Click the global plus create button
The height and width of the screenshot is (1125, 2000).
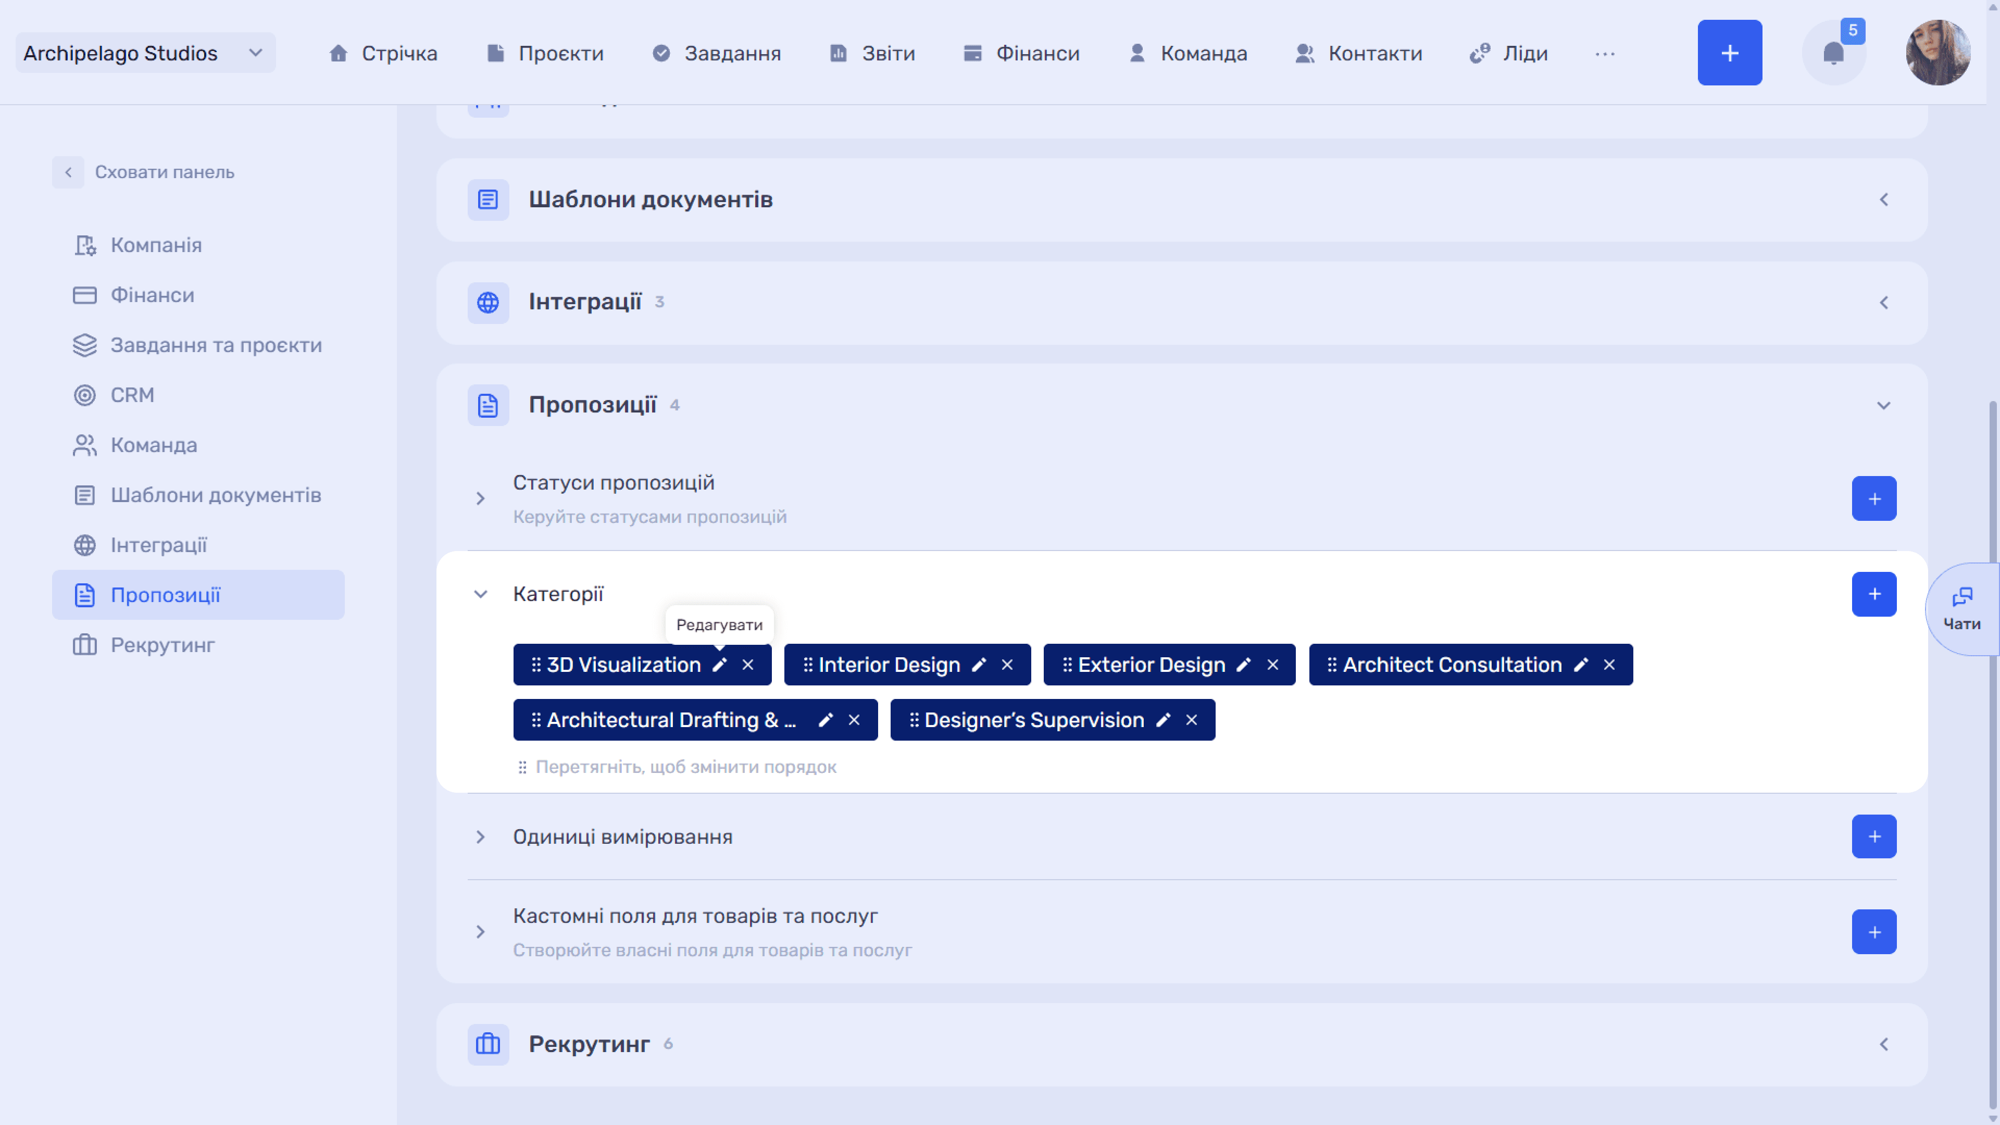click(1730, 53)
